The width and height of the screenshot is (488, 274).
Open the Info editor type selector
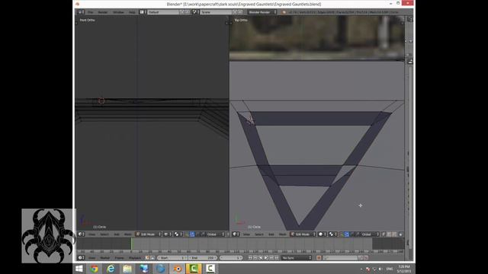[x=81, y=12]
